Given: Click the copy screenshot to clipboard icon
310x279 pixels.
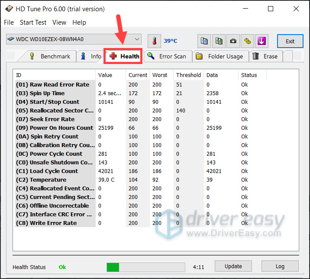Looking at the screenshot, I should pos(219,41).
